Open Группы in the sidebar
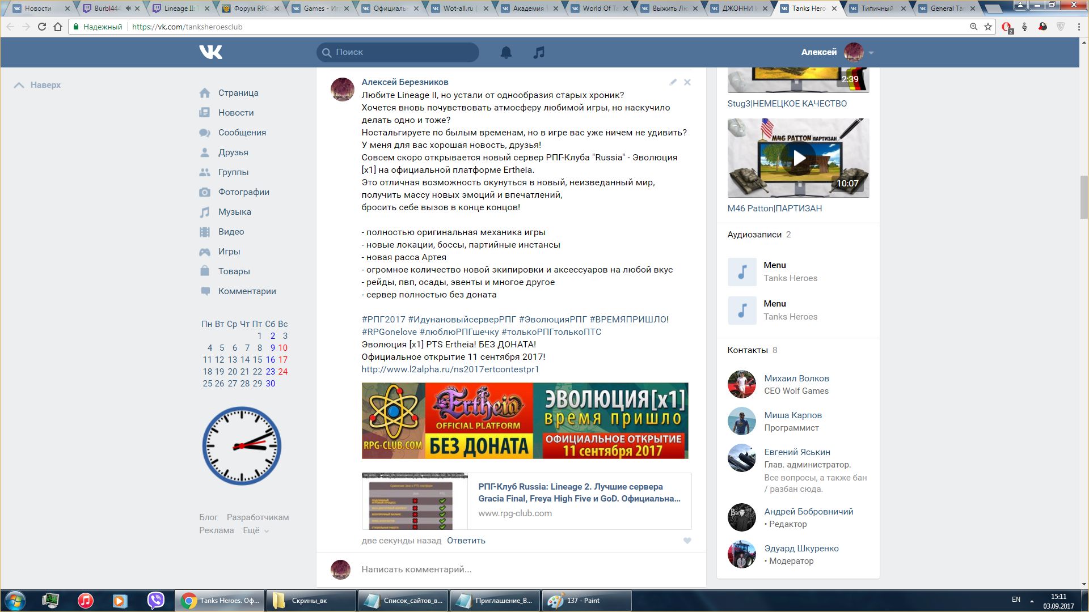Screen dimensions: 1089x612 pos(233,172)
